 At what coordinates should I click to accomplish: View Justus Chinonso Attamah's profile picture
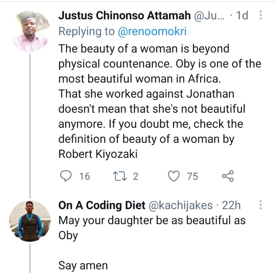coord(31,31)
